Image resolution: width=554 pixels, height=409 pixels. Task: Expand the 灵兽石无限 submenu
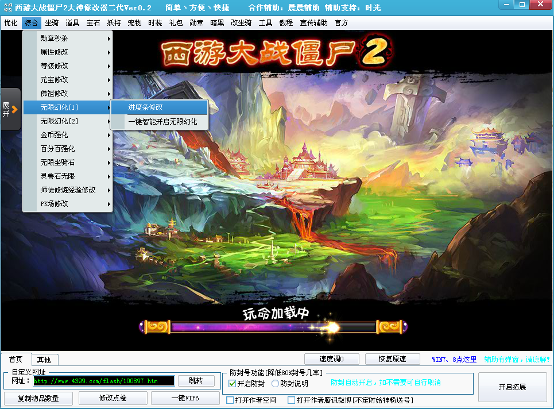tap(68, 176)
